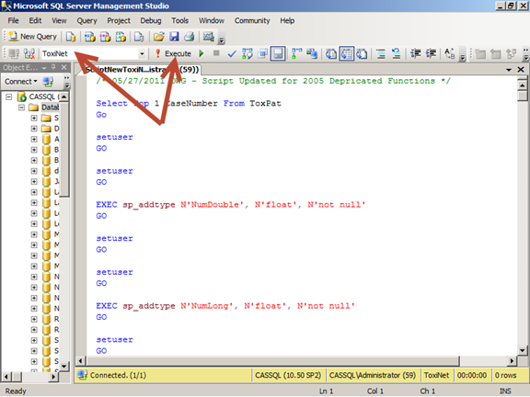Toggle Include Client Statistics icon
530x397 pixels.
point(312,53)
